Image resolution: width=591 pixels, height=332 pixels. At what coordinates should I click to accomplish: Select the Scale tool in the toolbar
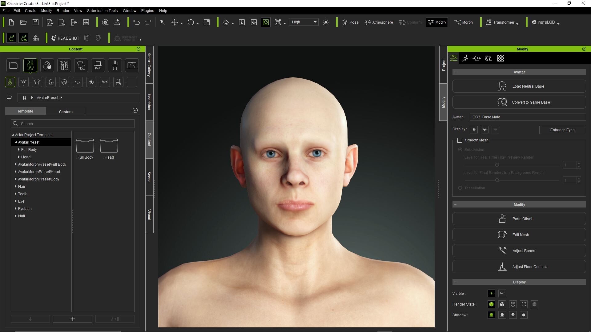[207, 22]
